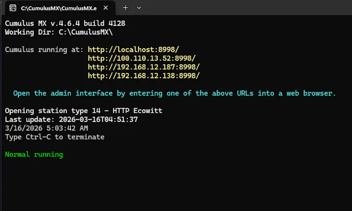Close the CumulusMX terminal tab

pos(106,8)
